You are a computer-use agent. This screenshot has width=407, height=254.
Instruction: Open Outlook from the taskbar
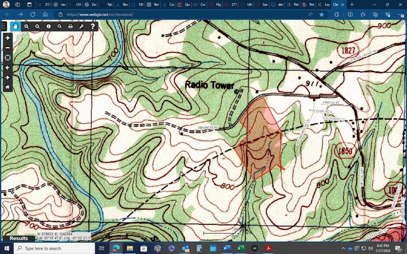185,248
